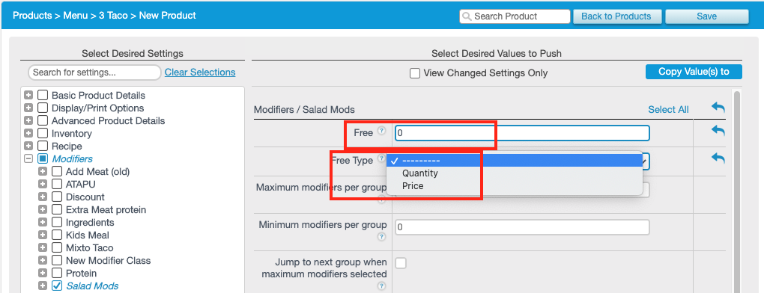Check the Display/Print Options checkbox
Screen dimensions: 764x293
43,108
